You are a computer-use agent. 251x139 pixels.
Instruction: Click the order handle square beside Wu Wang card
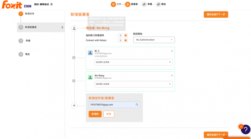click(74, 81)
